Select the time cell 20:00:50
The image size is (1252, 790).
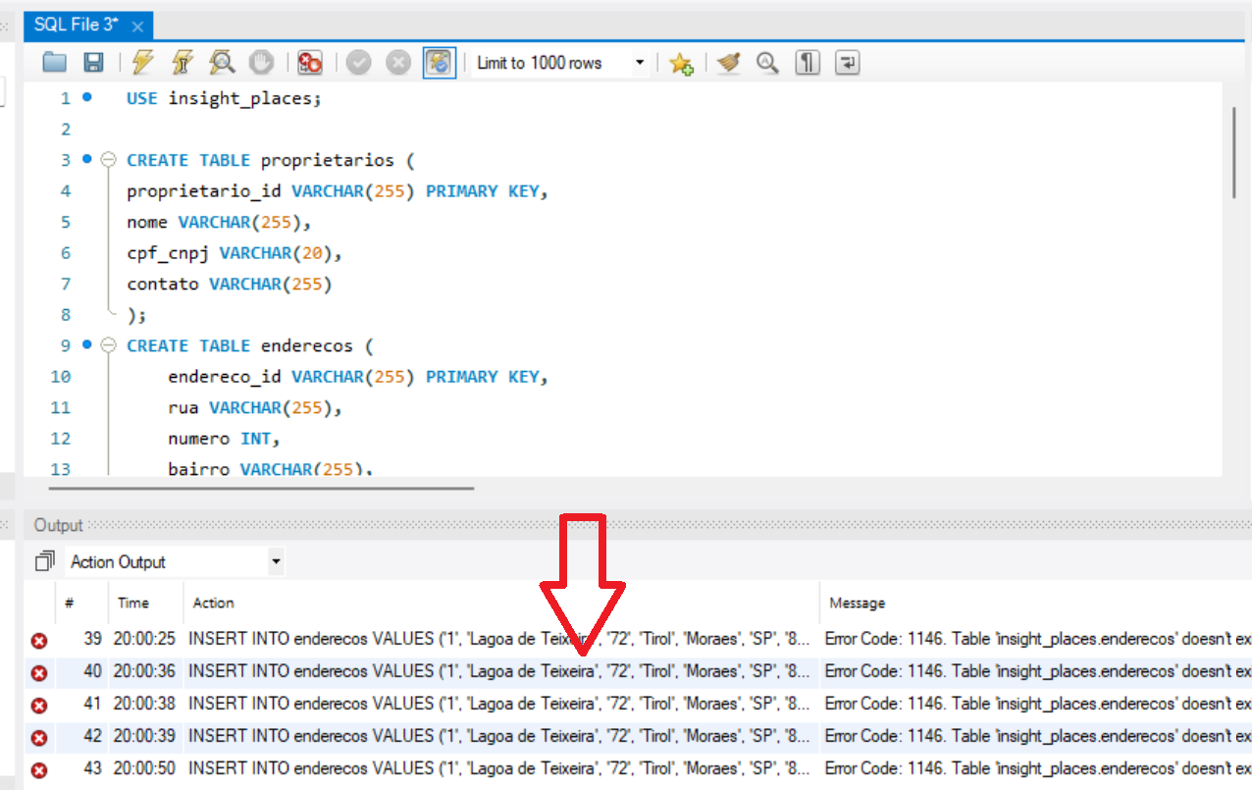pos(144,768)
